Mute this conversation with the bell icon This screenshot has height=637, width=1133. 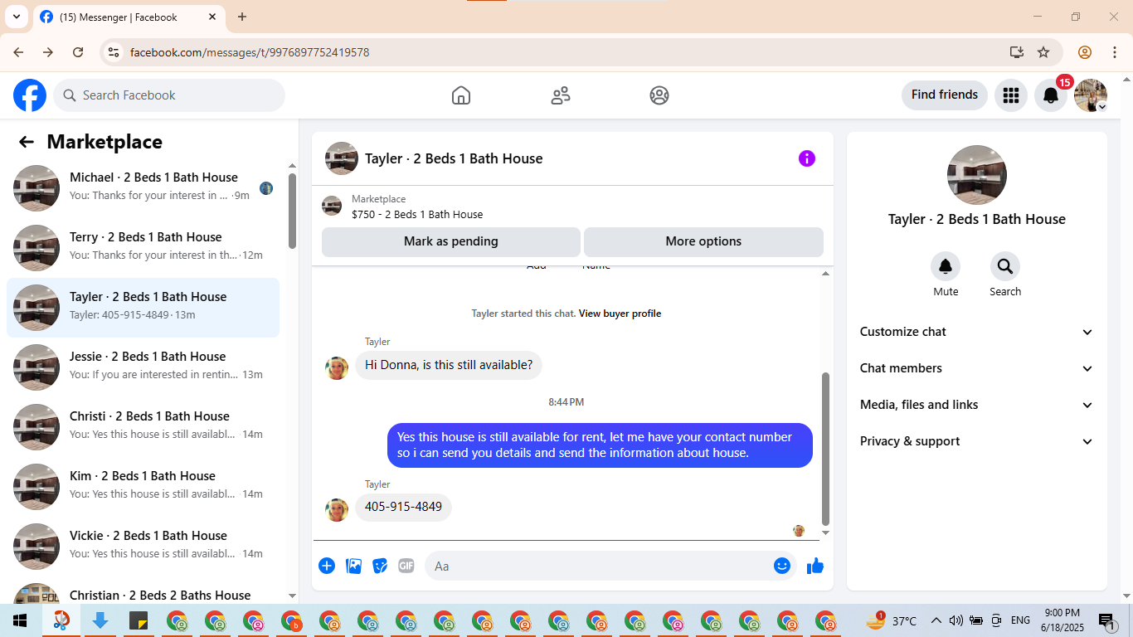[x=946, y=266]
